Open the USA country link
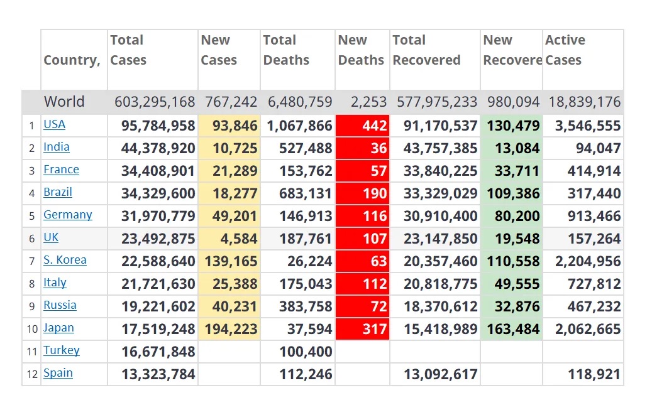 [x=55, y=124]
